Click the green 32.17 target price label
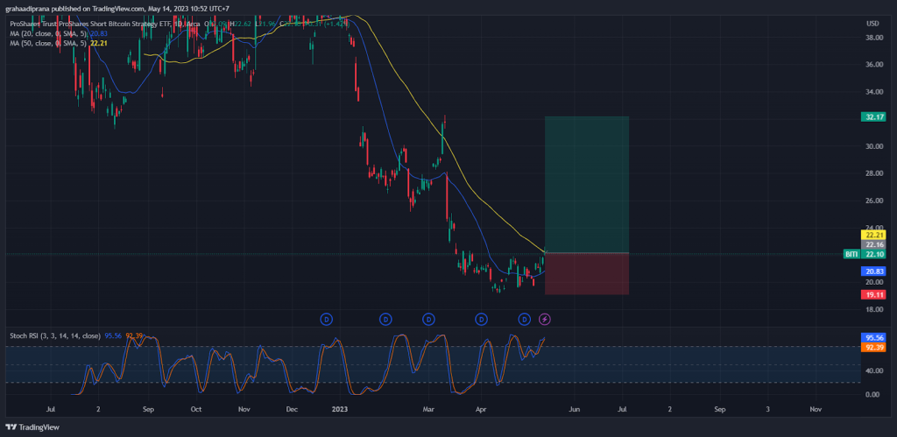Screen dimensions: 897x437 (873, 117)
